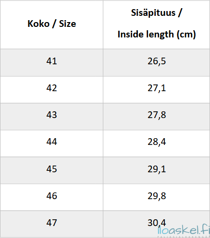Click the (cm) unit label
Image resolution: width=210 pixels, height=238 pixels.
pyautogui.click(x=186, y=35)
